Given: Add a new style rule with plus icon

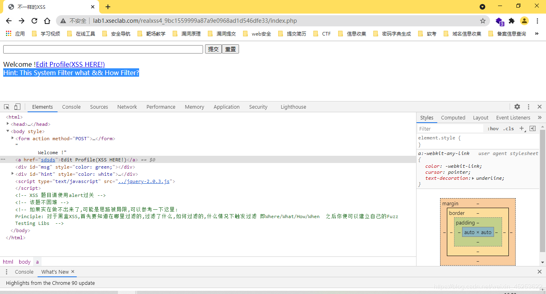Looking at the screenshot, I should click(521, 129).
